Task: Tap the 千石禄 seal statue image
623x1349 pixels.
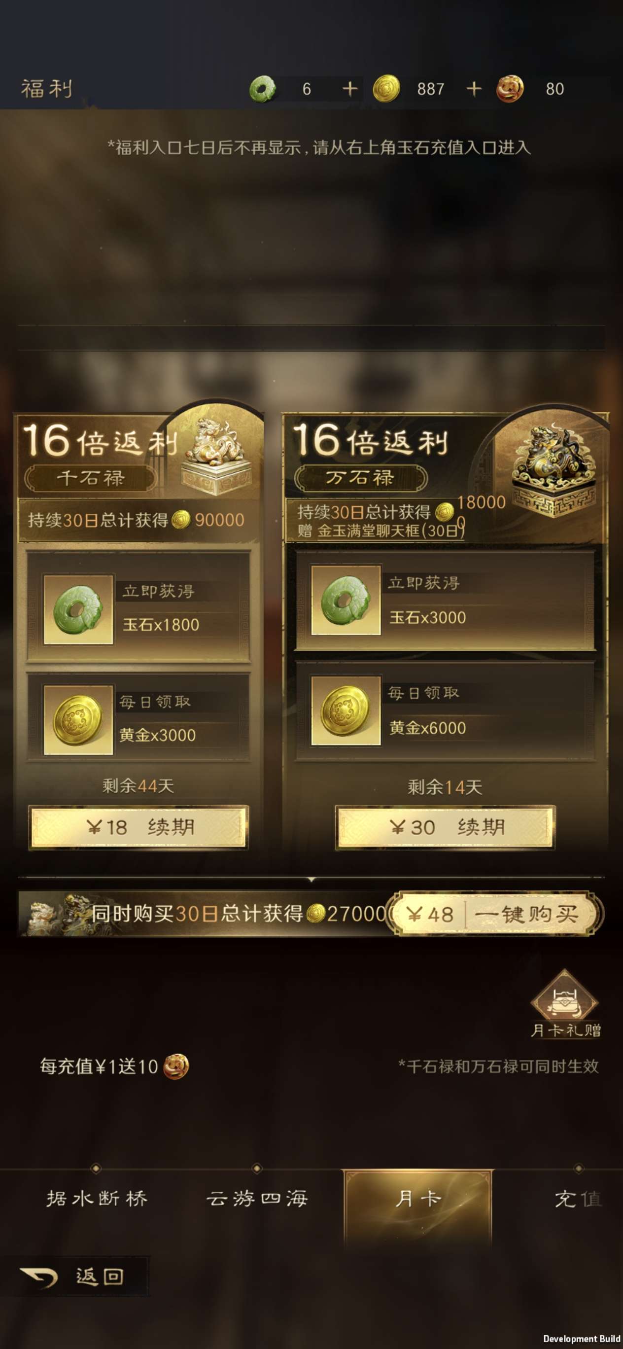Action: click(217, 457)
